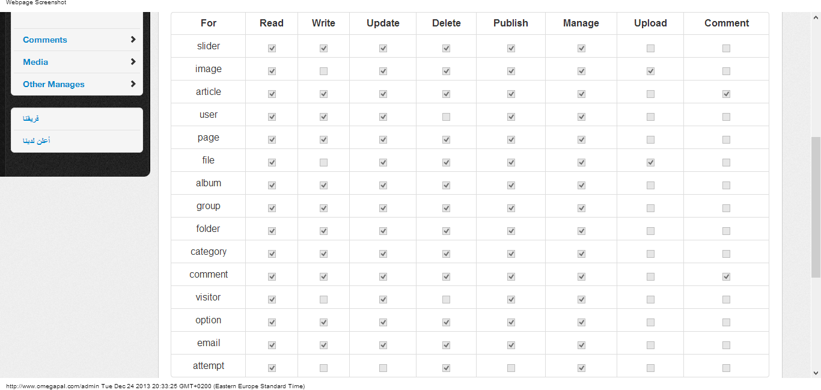
Task: Enable Delete permission for user
Action: coord(446,117)
